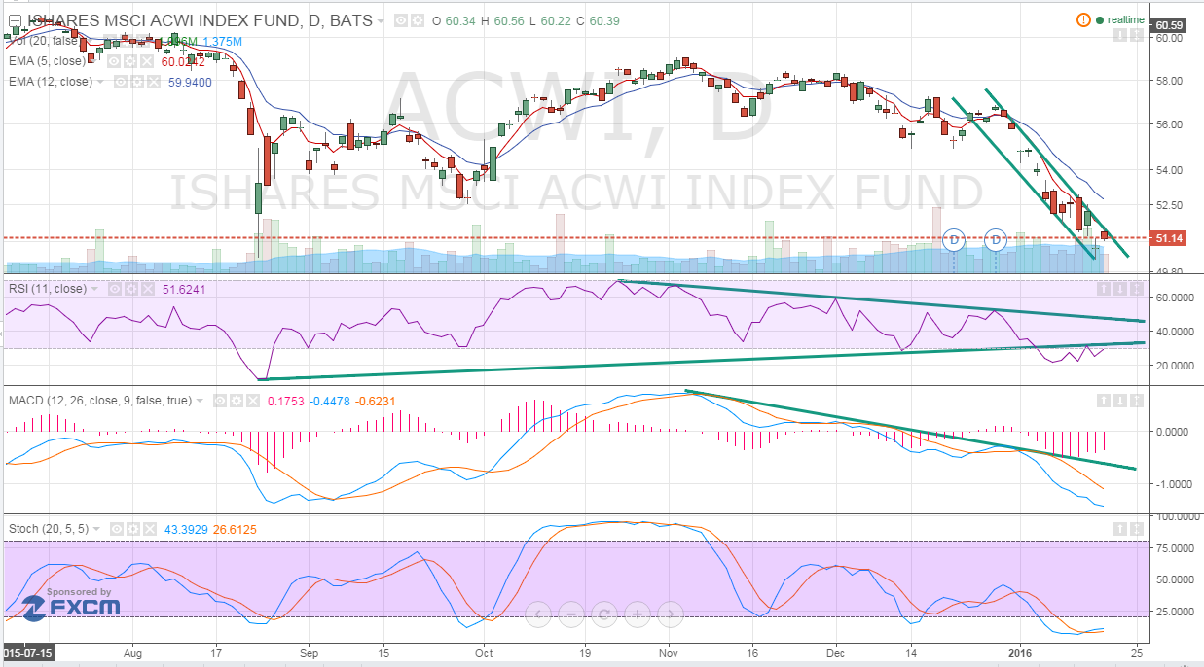Reset the chart view with center button
The image size is (1204, 667).
pos(604,614)
